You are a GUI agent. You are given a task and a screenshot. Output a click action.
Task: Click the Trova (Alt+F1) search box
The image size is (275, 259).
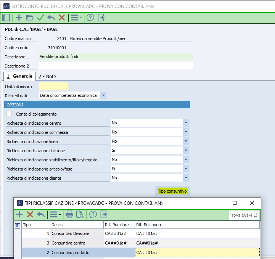(244, 215)
